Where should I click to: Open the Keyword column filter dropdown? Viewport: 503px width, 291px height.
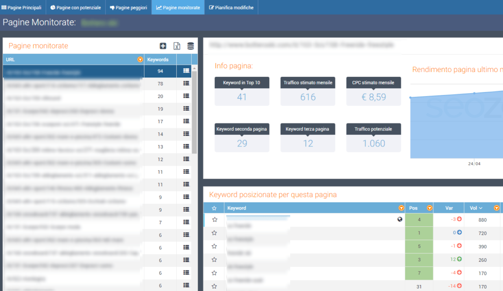[x=401, y=208]
